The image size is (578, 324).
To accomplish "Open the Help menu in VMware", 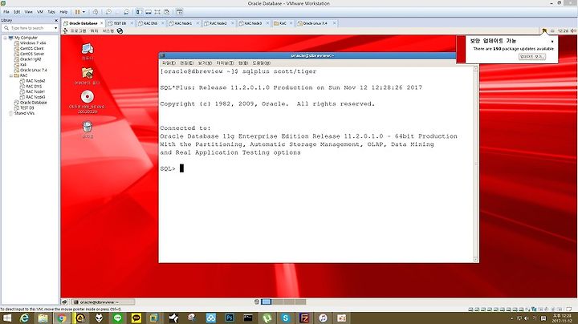I will (x=63, y=12).
